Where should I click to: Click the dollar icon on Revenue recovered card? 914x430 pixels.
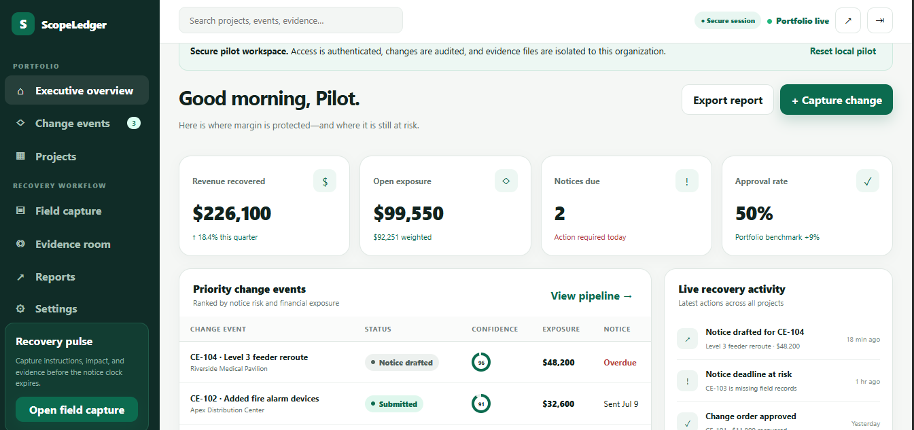[325, 181]
